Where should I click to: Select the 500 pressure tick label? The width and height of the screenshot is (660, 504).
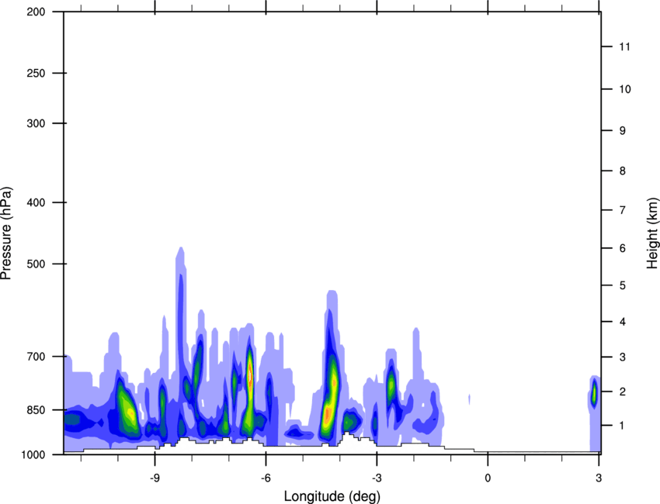click(36, 264)
